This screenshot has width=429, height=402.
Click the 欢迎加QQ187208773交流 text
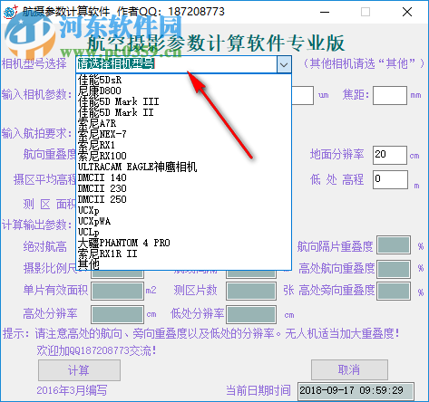[x=97, y=350]
